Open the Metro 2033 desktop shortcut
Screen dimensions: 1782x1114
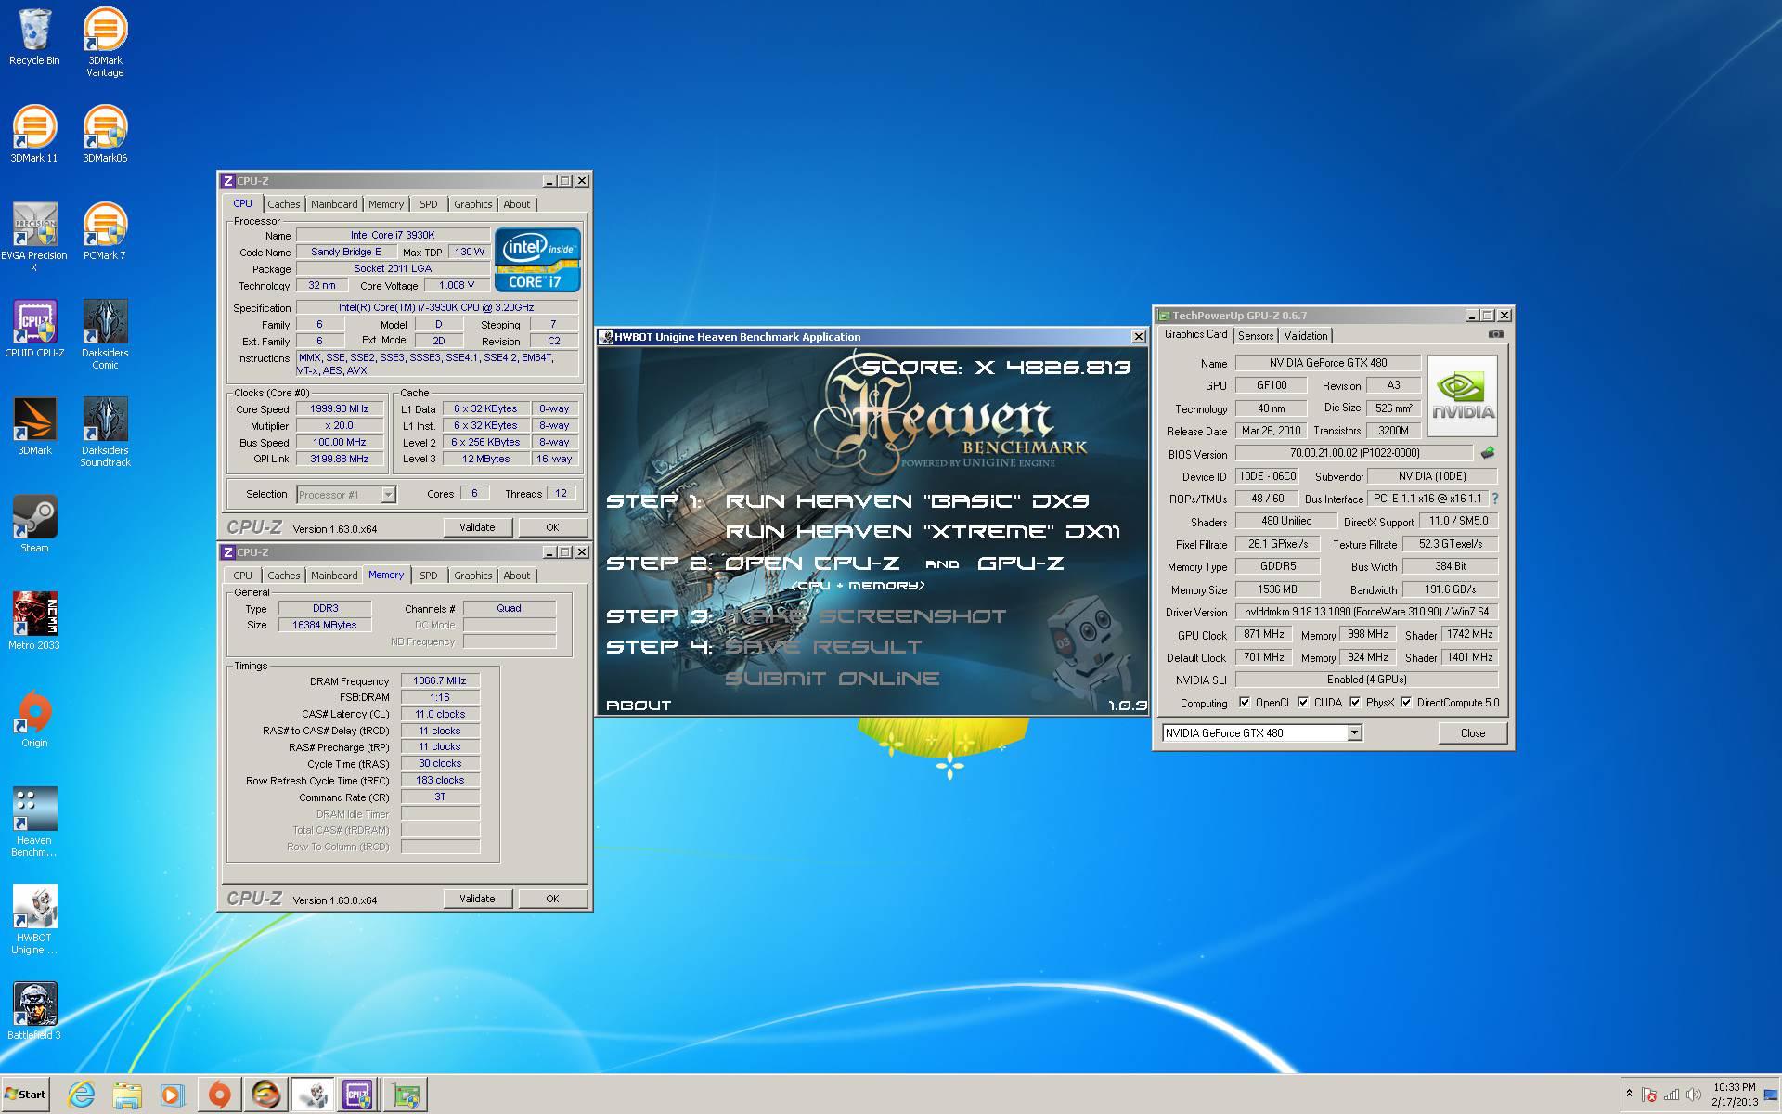(34, 622)
